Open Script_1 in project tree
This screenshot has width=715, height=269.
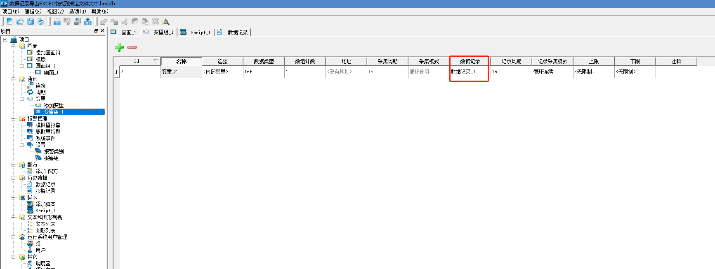coord(45,211)
